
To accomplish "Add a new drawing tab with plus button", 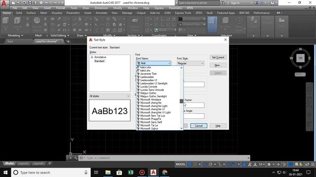I will (68, 41).
